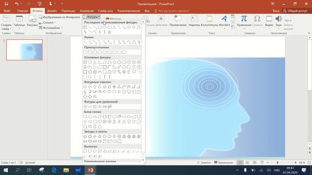
Task: Choose the cube shape in Основные фигуры
Action: 138,67
